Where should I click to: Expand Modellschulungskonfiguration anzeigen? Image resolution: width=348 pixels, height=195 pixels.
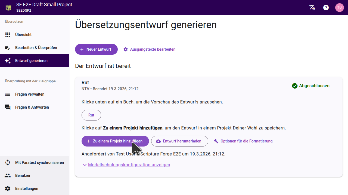[129, 165]
